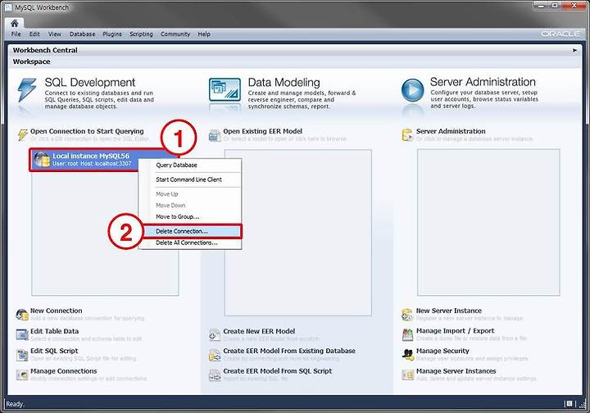Click the Oracle logo

click(x=560, y=34)
